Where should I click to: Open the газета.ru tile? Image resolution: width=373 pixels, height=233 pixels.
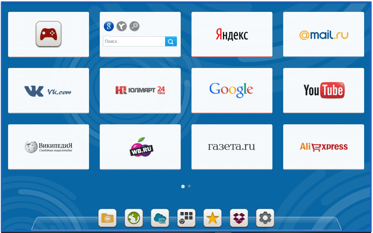[232, 147]
